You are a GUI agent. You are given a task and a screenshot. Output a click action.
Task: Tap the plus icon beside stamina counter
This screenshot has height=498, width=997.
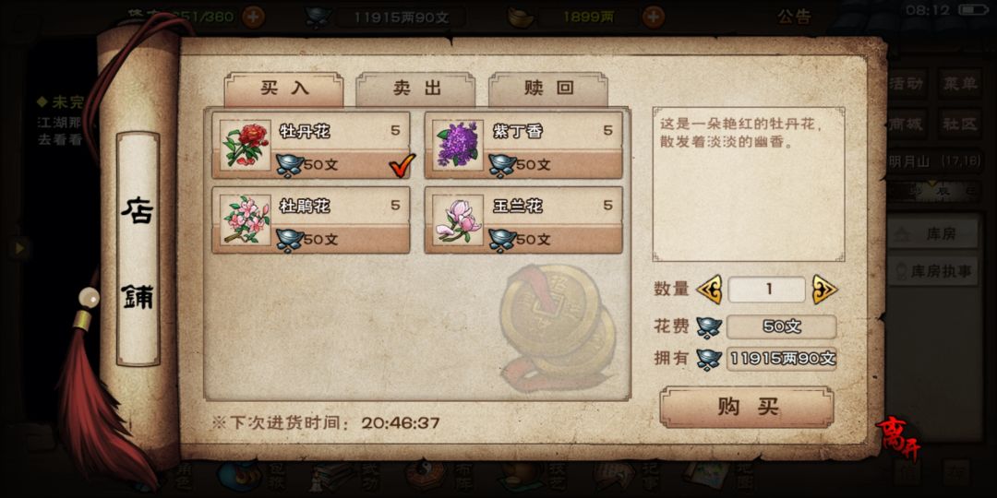[x=253, y=17]
